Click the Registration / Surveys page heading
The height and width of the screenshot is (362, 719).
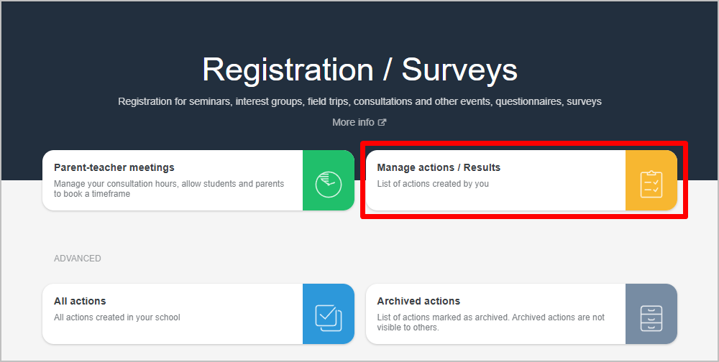point(359,70)
